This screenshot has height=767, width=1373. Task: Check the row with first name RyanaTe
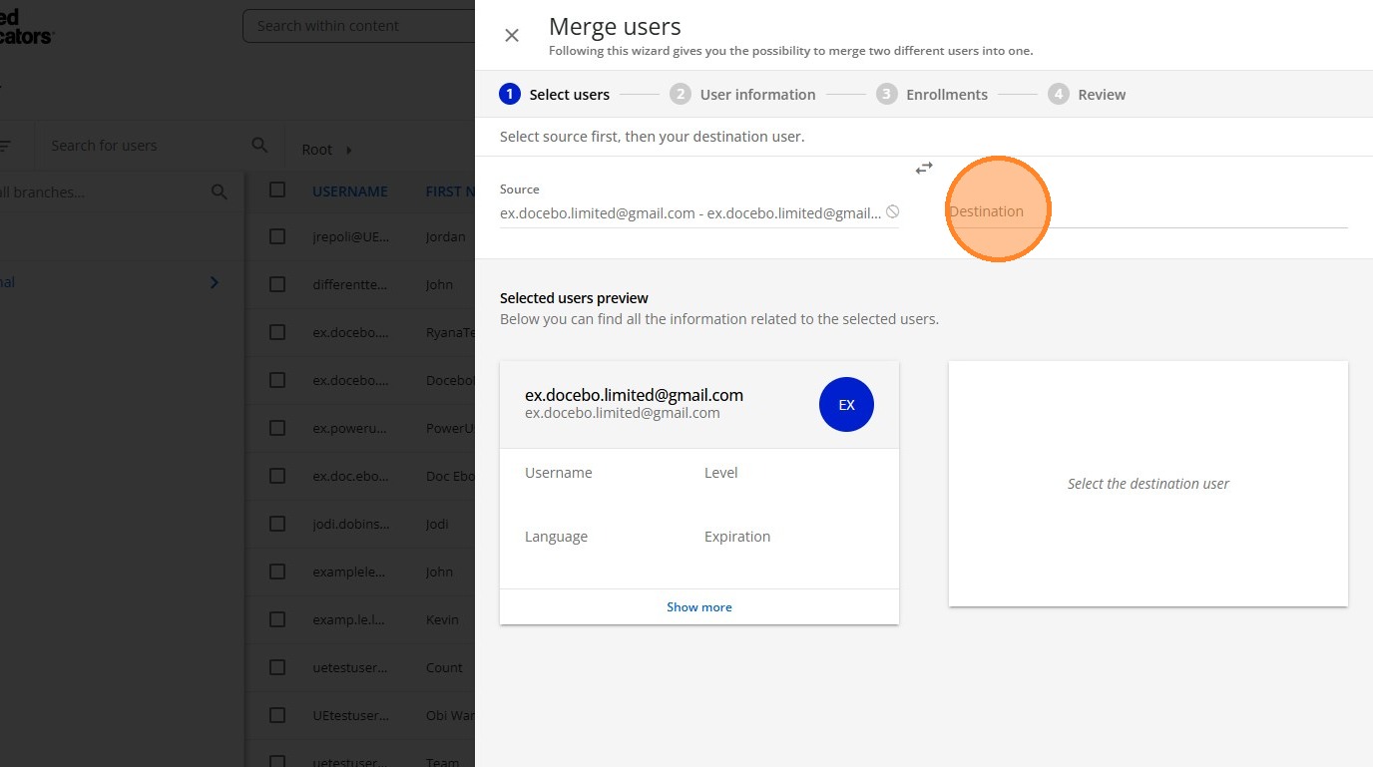point(277,332)
